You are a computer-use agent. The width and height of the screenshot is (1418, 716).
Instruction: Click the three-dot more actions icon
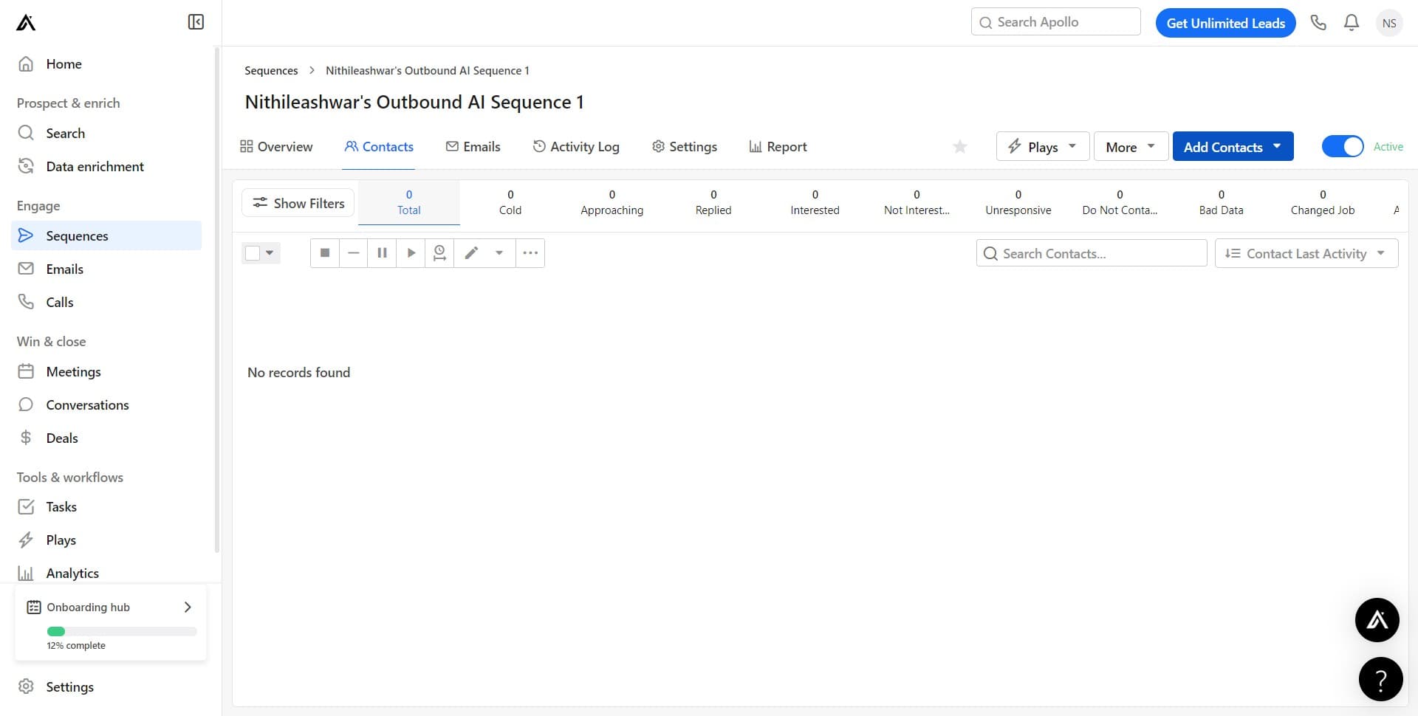(x=530, y=252)
